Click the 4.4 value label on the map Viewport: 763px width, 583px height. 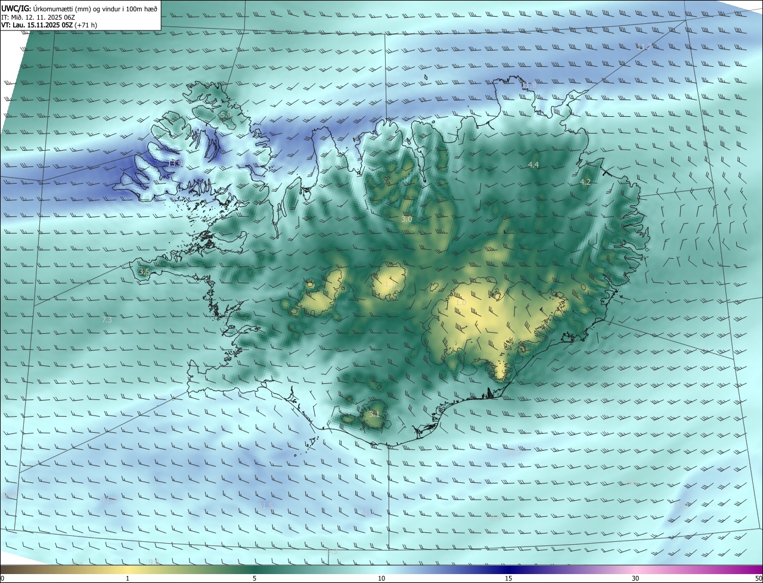pos(534,165)
